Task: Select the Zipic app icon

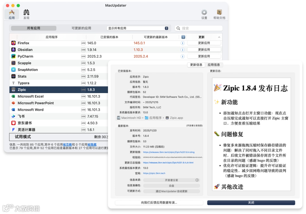Action: (14, 89)
